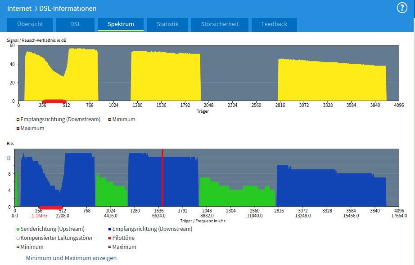Select the Spektrum tab
This screenshot has height=265, width=415.
pos(121,24)
